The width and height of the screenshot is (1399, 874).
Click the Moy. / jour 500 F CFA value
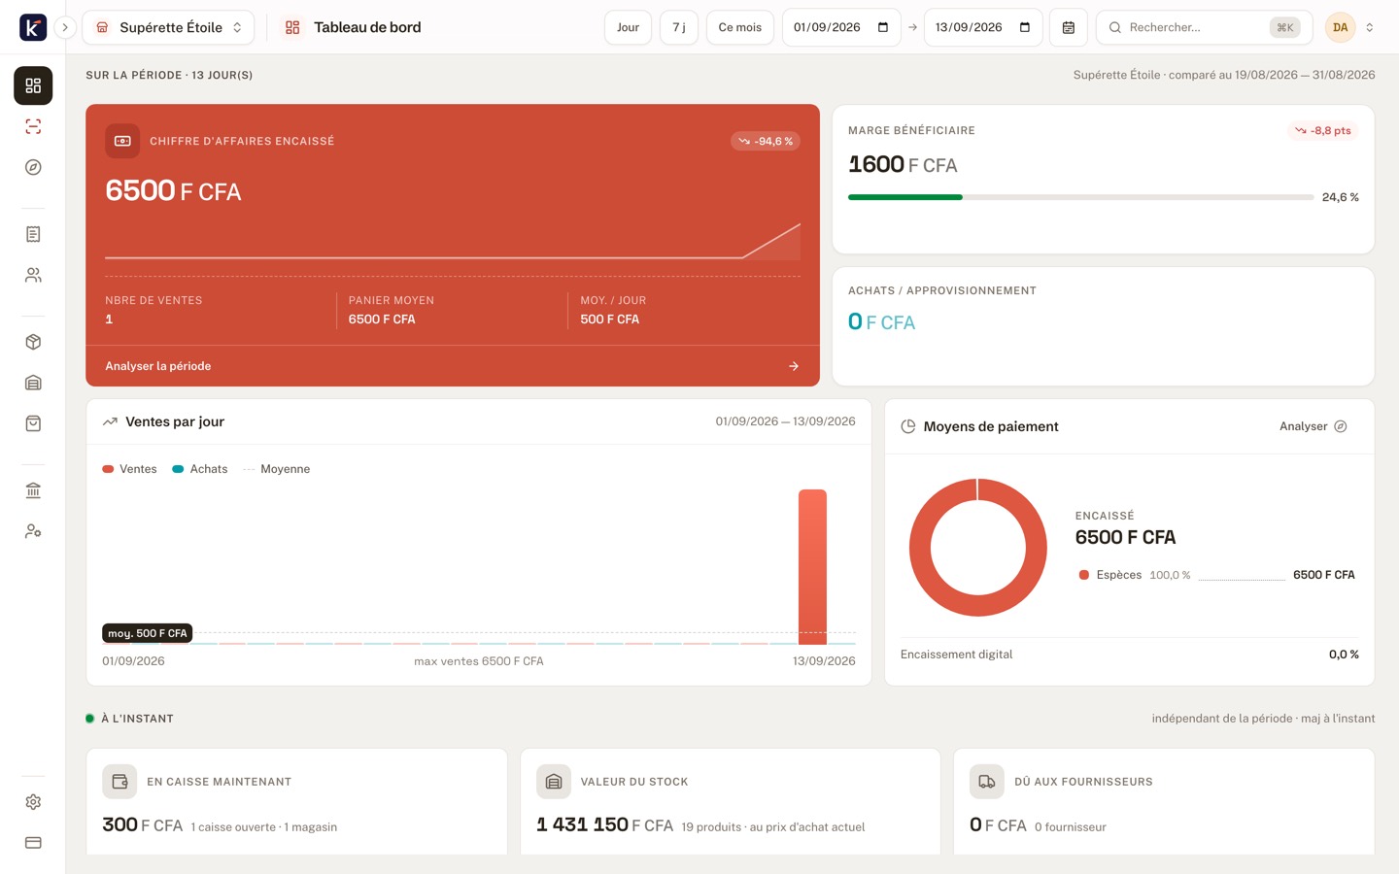point(609,319)
